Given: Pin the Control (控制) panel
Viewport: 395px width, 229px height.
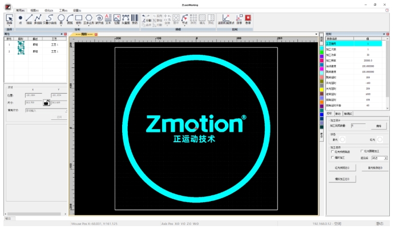Looking at the screenshot, I should click(x=384, y=34).
